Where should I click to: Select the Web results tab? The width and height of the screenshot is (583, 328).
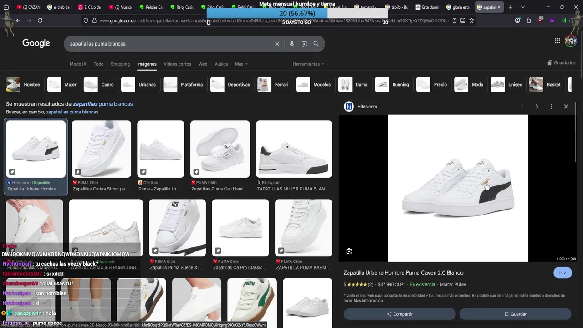click(203, 64)
